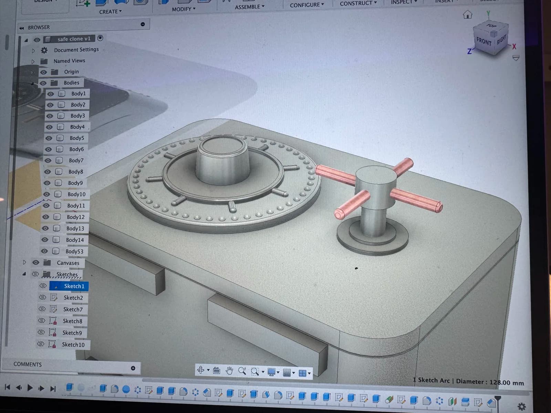Viewport: 551px width, 413px height.
Task: Click the Look At icon in navigation bar
Action: (216, 370)
